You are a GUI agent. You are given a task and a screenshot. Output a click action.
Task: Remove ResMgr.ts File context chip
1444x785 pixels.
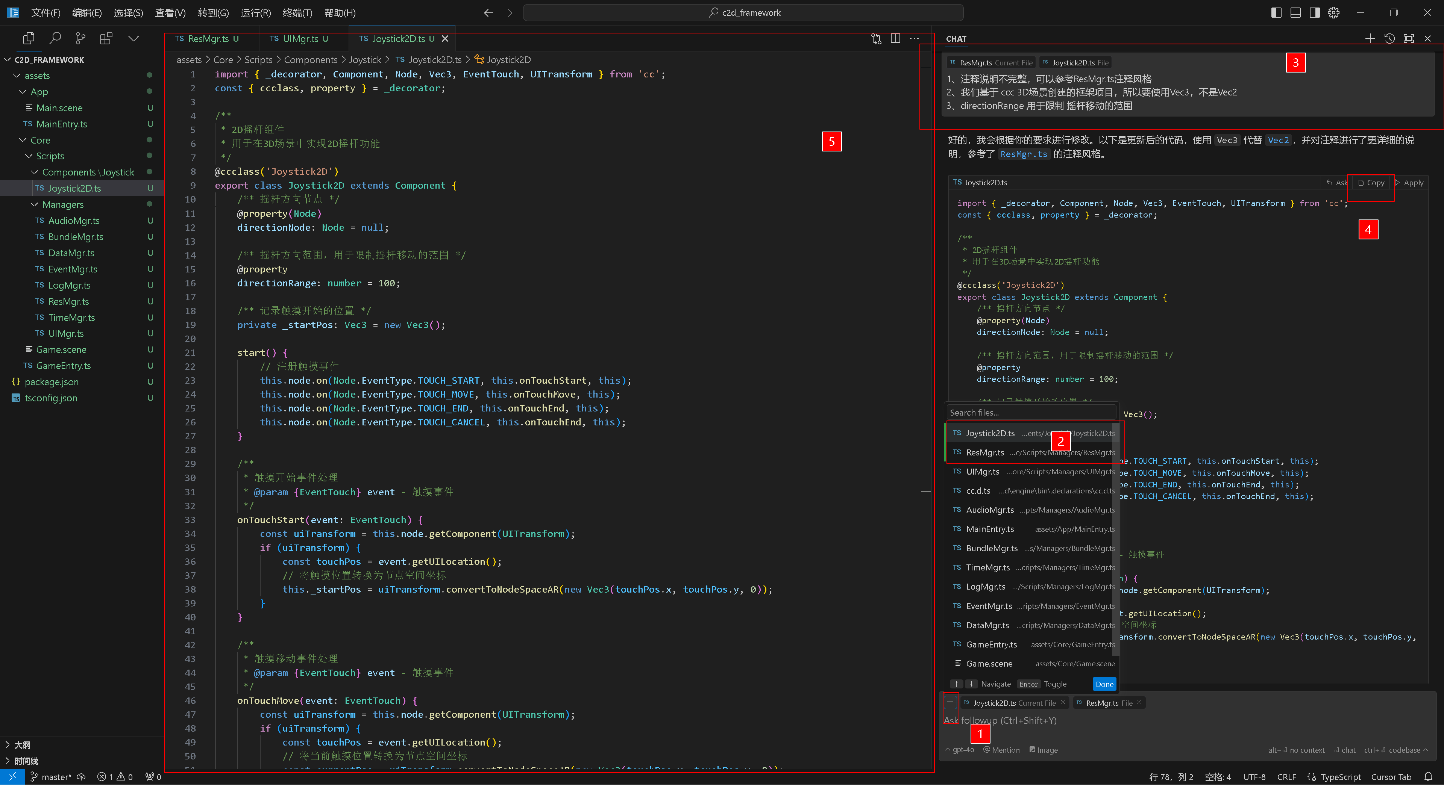tap(1139, 702)
